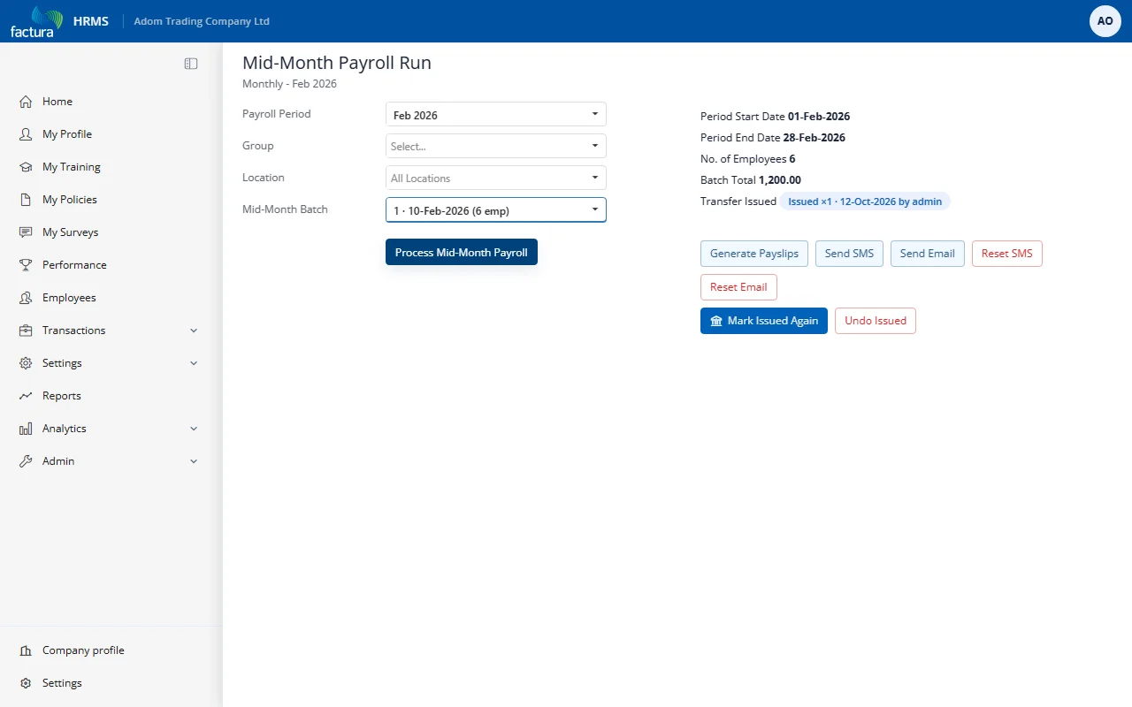Image resolution: width=1132 pixels, height=707 pixels.
Task: Click the Home house icon
Action: pyautogui.click(x=26, y=102)
